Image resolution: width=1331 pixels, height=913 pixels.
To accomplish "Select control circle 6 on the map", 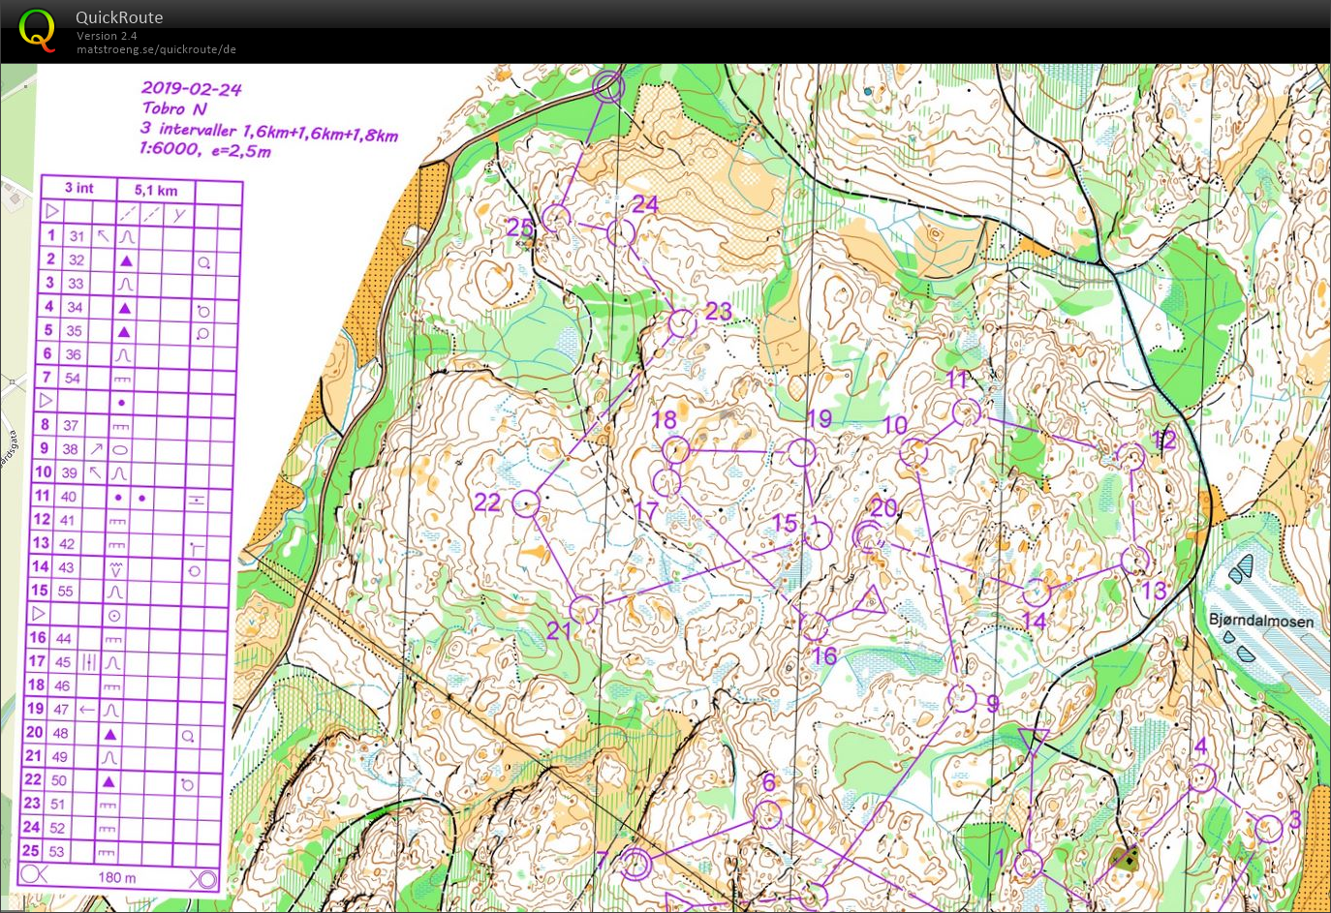I will click(x=767, y=813).
